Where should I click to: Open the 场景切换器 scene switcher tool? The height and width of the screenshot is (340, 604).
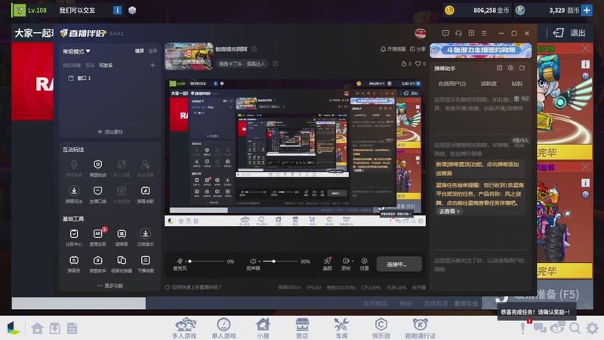click(122, 264)
